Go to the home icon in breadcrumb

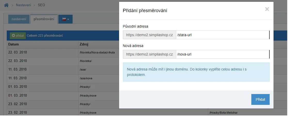6,5
